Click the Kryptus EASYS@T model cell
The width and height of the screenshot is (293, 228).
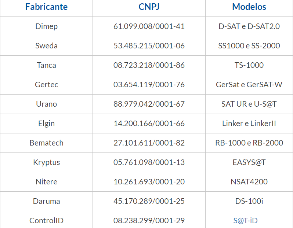(x=249, y=162)
